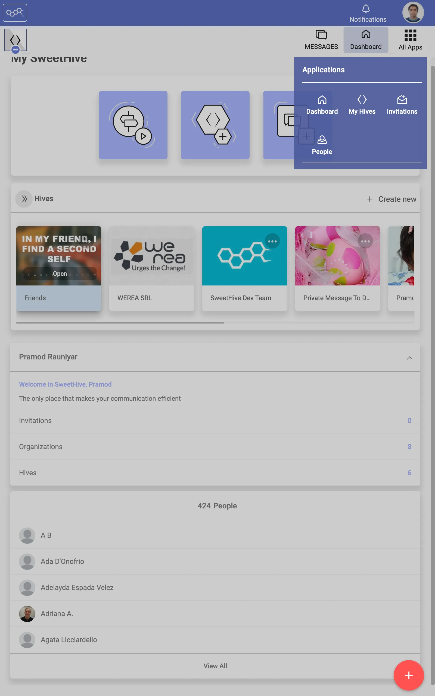
Task: Click View All people link
Action: tap(215, 666)
